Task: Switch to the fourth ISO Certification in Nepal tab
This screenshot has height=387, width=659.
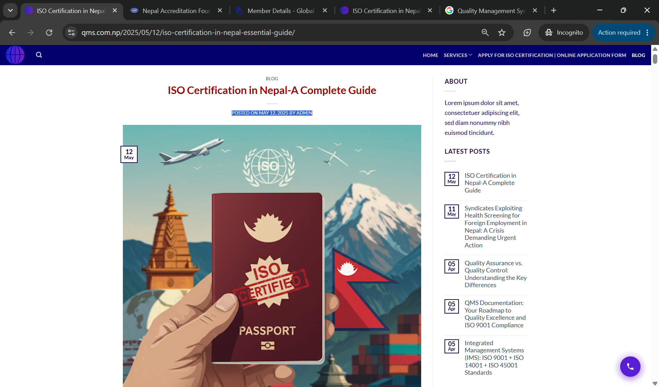Action: [386, 11]
